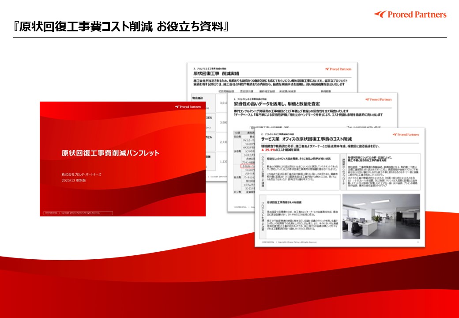Click the 株式会社プロレド・パートナーズ company name
This screenshot has width=459, height=318.
(81, 174)
